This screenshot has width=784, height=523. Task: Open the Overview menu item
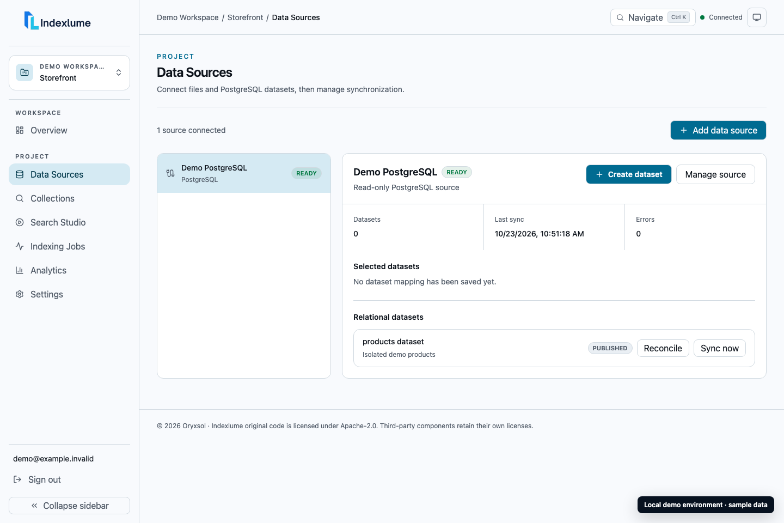click(x=69, y=130)
